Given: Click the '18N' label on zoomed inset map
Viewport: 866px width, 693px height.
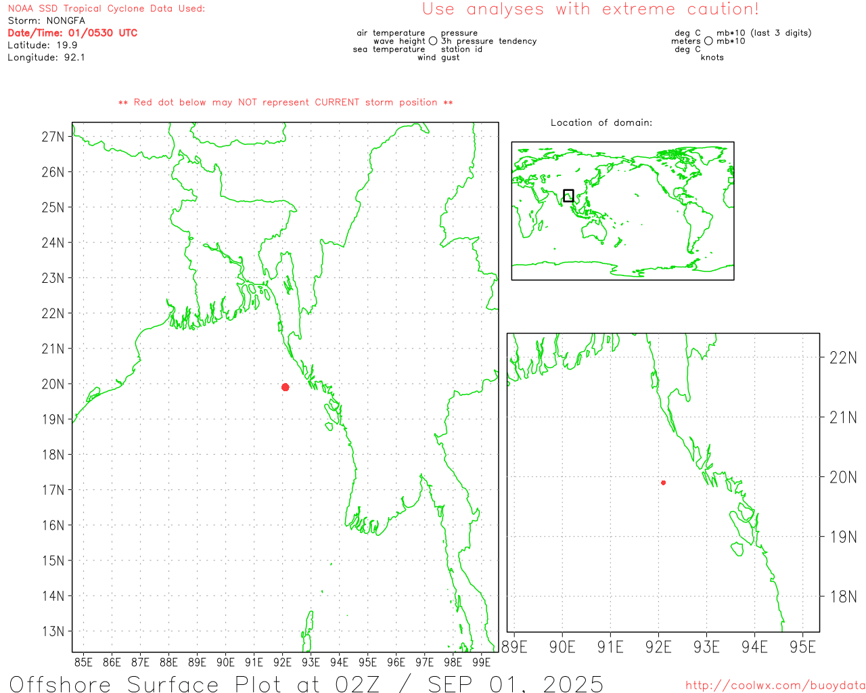Looking at the screenshot, I should point(843,596).
